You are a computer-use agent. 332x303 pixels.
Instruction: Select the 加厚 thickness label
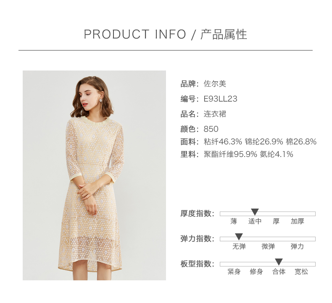click(297, 221)
